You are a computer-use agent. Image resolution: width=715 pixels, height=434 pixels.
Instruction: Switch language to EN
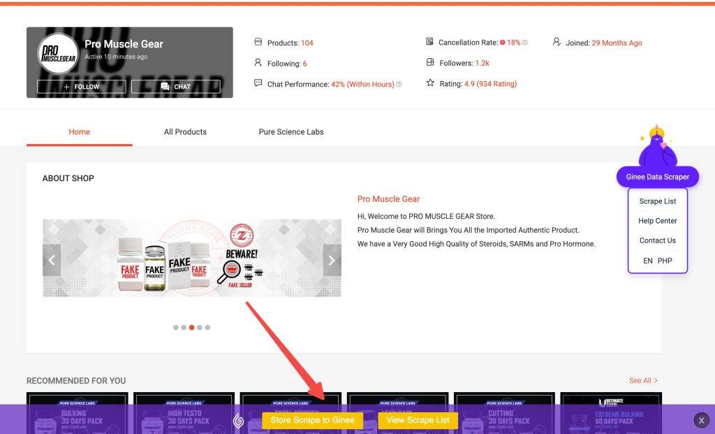(x=647, y=261)
